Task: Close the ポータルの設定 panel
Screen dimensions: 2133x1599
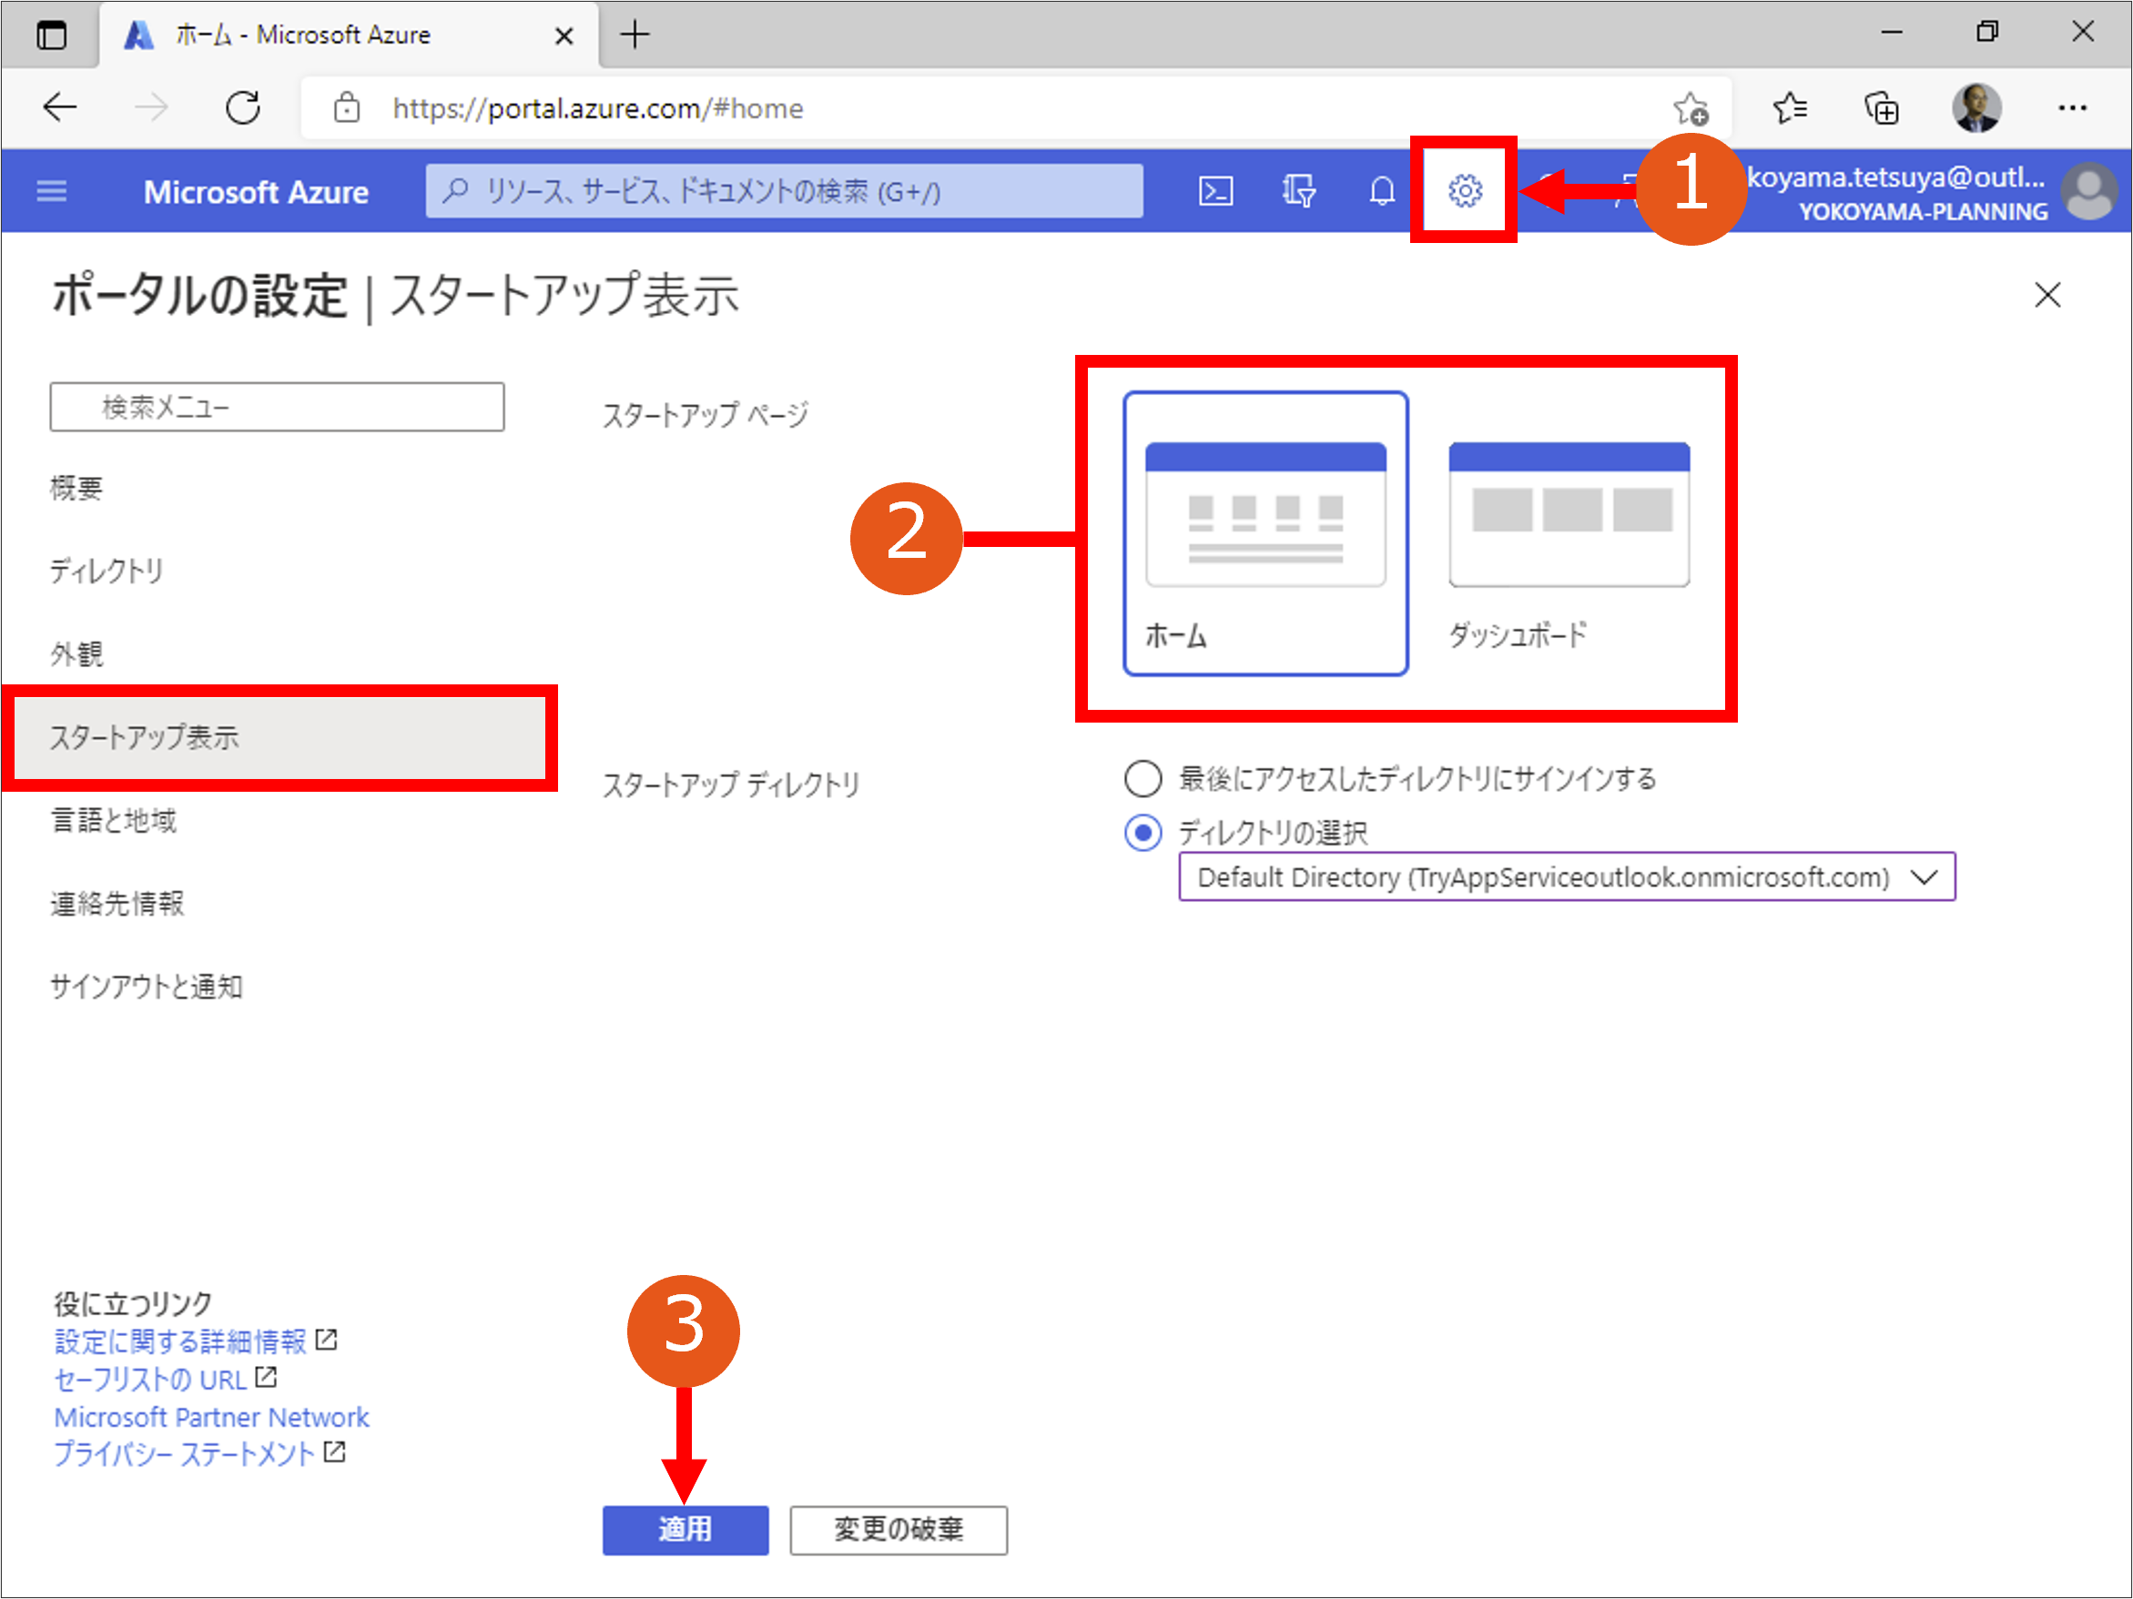Action: point(2047,294)
